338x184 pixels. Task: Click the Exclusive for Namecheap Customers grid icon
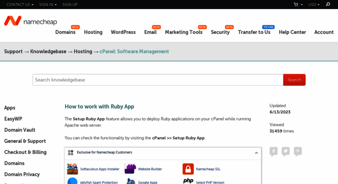71,153
